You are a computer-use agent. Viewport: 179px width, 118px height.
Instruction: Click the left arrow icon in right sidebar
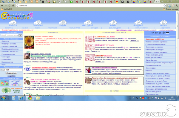tap(152, 33)
